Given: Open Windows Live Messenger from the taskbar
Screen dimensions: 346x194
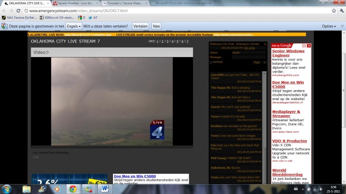Looking at the screenshot, I should pos(89,189).
